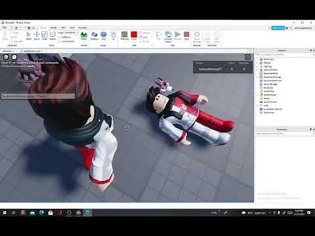The width and height of the screenshot is (315, 236).
Task: Switch to the Baseplate document tab
Action: (x=9, y=51)
